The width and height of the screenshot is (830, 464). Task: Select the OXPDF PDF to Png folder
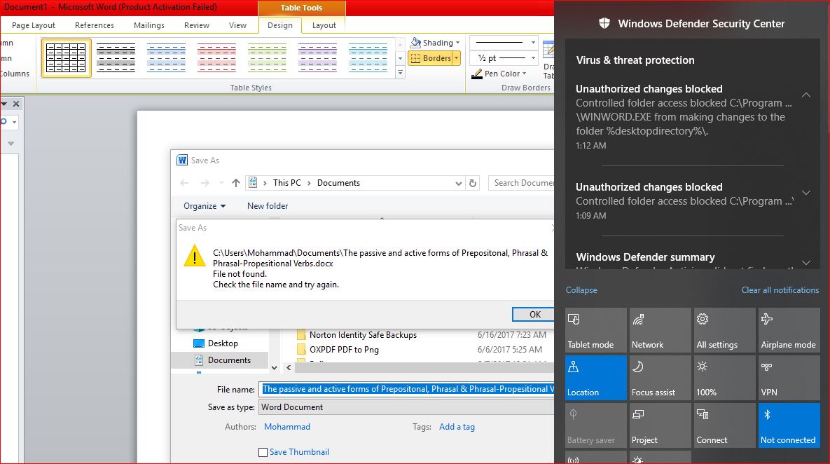pyautogui.click(x=344, y=350)
